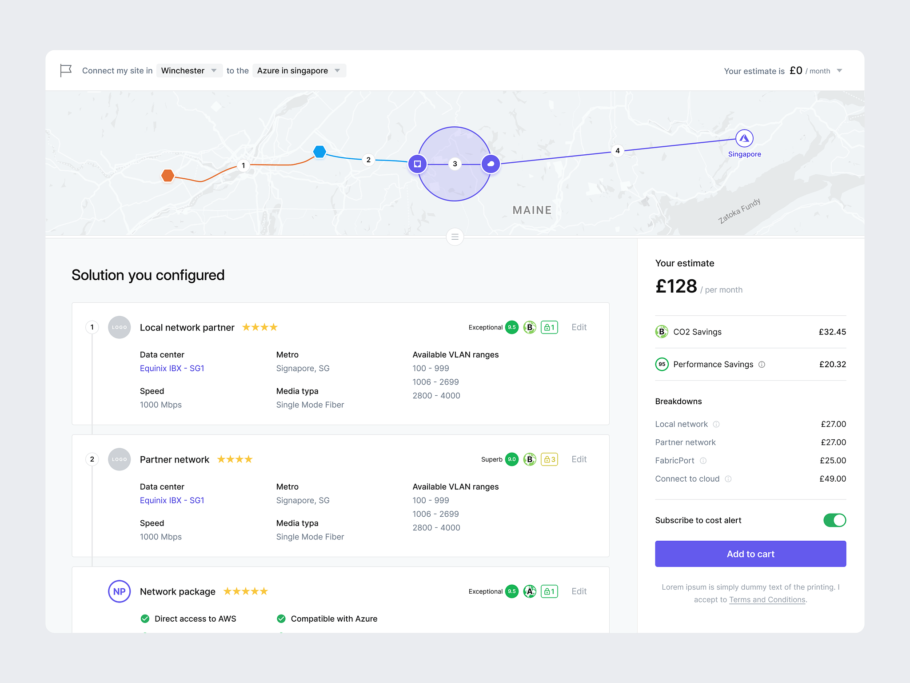Click info icon beside Performance Savings
The height and width of the screenshot is (683, 910).
coord(762,365)
